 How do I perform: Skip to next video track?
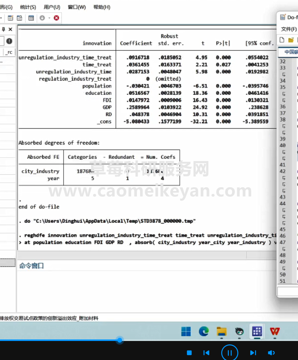253,353
